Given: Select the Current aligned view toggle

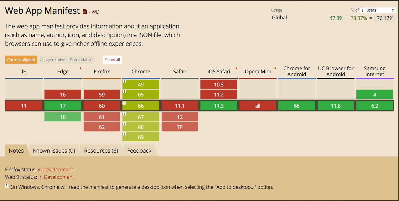Looking at the screenshot, I should 21,60.
